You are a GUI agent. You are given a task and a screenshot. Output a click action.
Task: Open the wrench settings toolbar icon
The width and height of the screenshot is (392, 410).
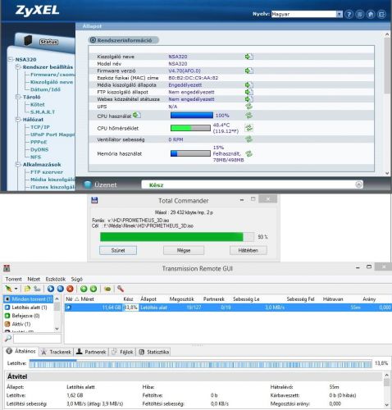click(121, 289)
